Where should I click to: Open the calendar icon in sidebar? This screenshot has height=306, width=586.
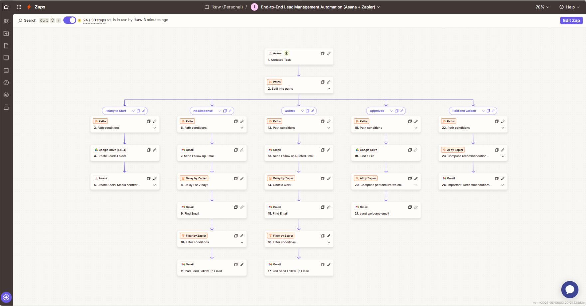pos(6,70)
